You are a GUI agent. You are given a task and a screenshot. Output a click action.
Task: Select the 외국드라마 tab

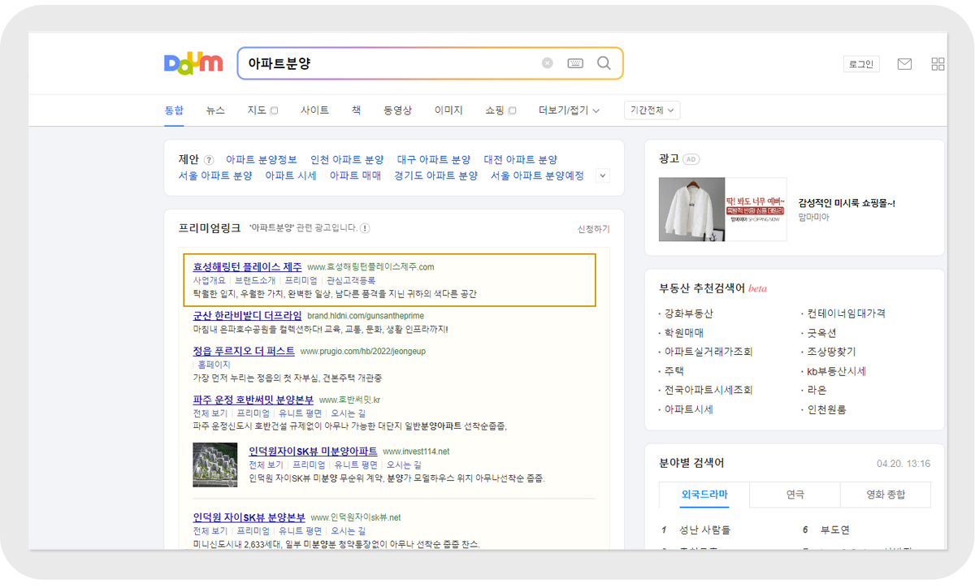(704, 494)
